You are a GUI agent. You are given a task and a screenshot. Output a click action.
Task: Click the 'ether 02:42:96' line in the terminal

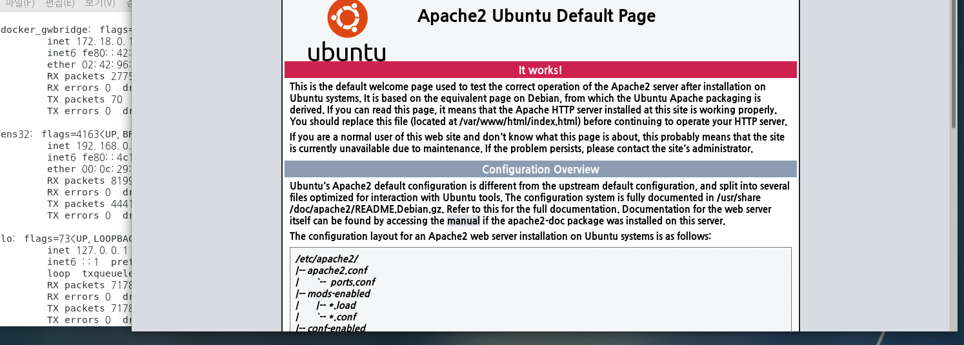click(89, 64)
